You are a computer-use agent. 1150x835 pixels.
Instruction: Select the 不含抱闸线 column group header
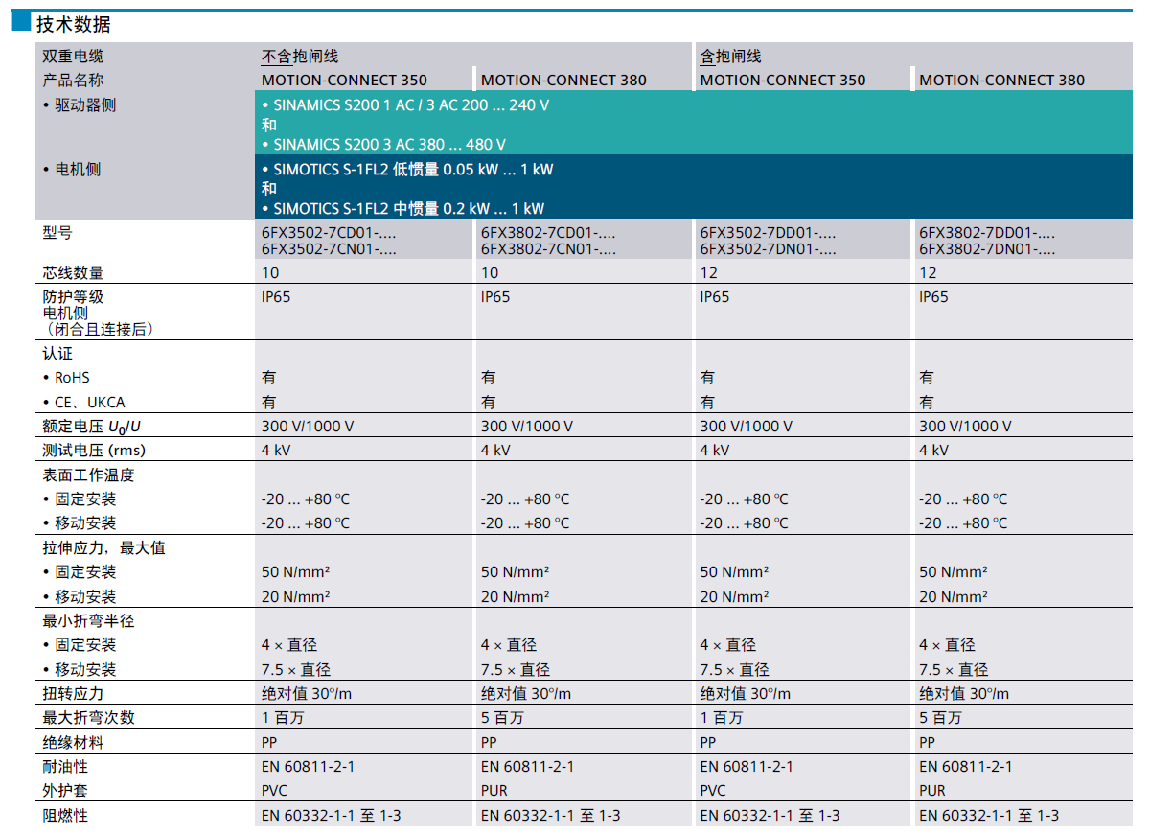click(x=300, y=57)
